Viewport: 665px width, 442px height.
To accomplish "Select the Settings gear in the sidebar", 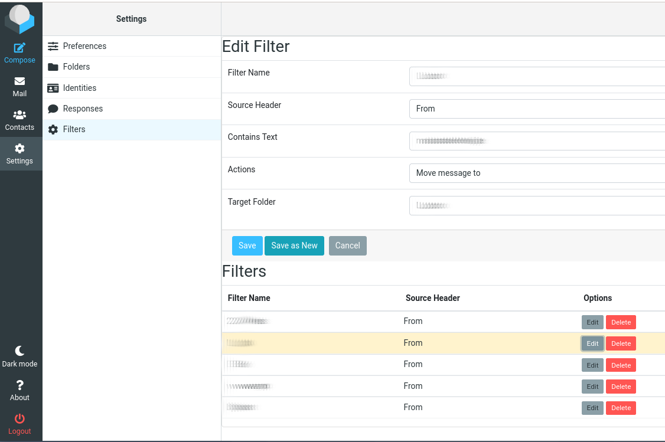I will [x=19, y=148].
